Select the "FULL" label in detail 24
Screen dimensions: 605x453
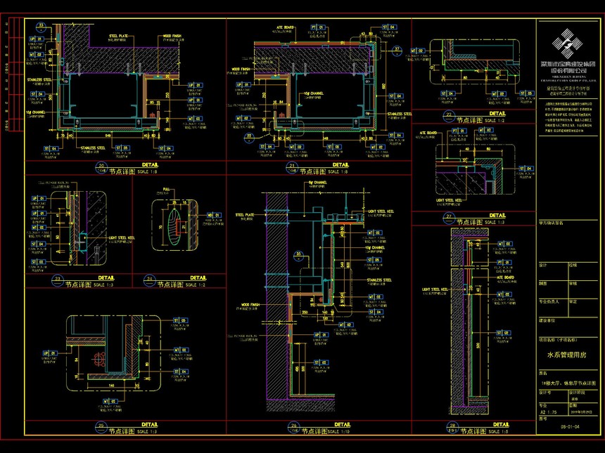(x=166, y=189)
